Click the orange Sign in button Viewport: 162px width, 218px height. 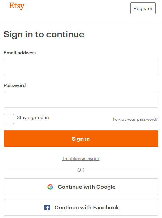[81, 139]
